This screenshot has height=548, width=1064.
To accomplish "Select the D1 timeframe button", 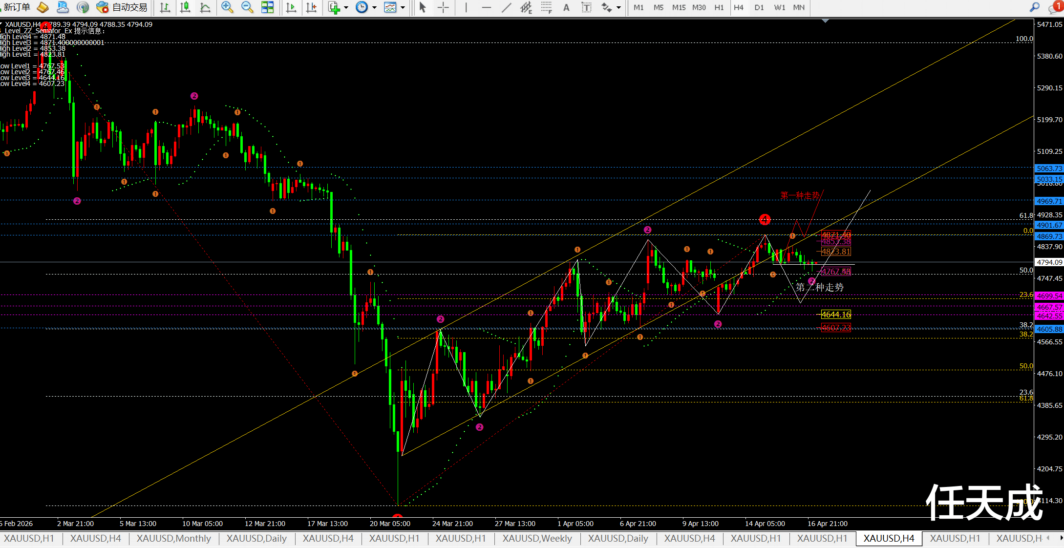I will pyautogui.click(x=759, y=7).
